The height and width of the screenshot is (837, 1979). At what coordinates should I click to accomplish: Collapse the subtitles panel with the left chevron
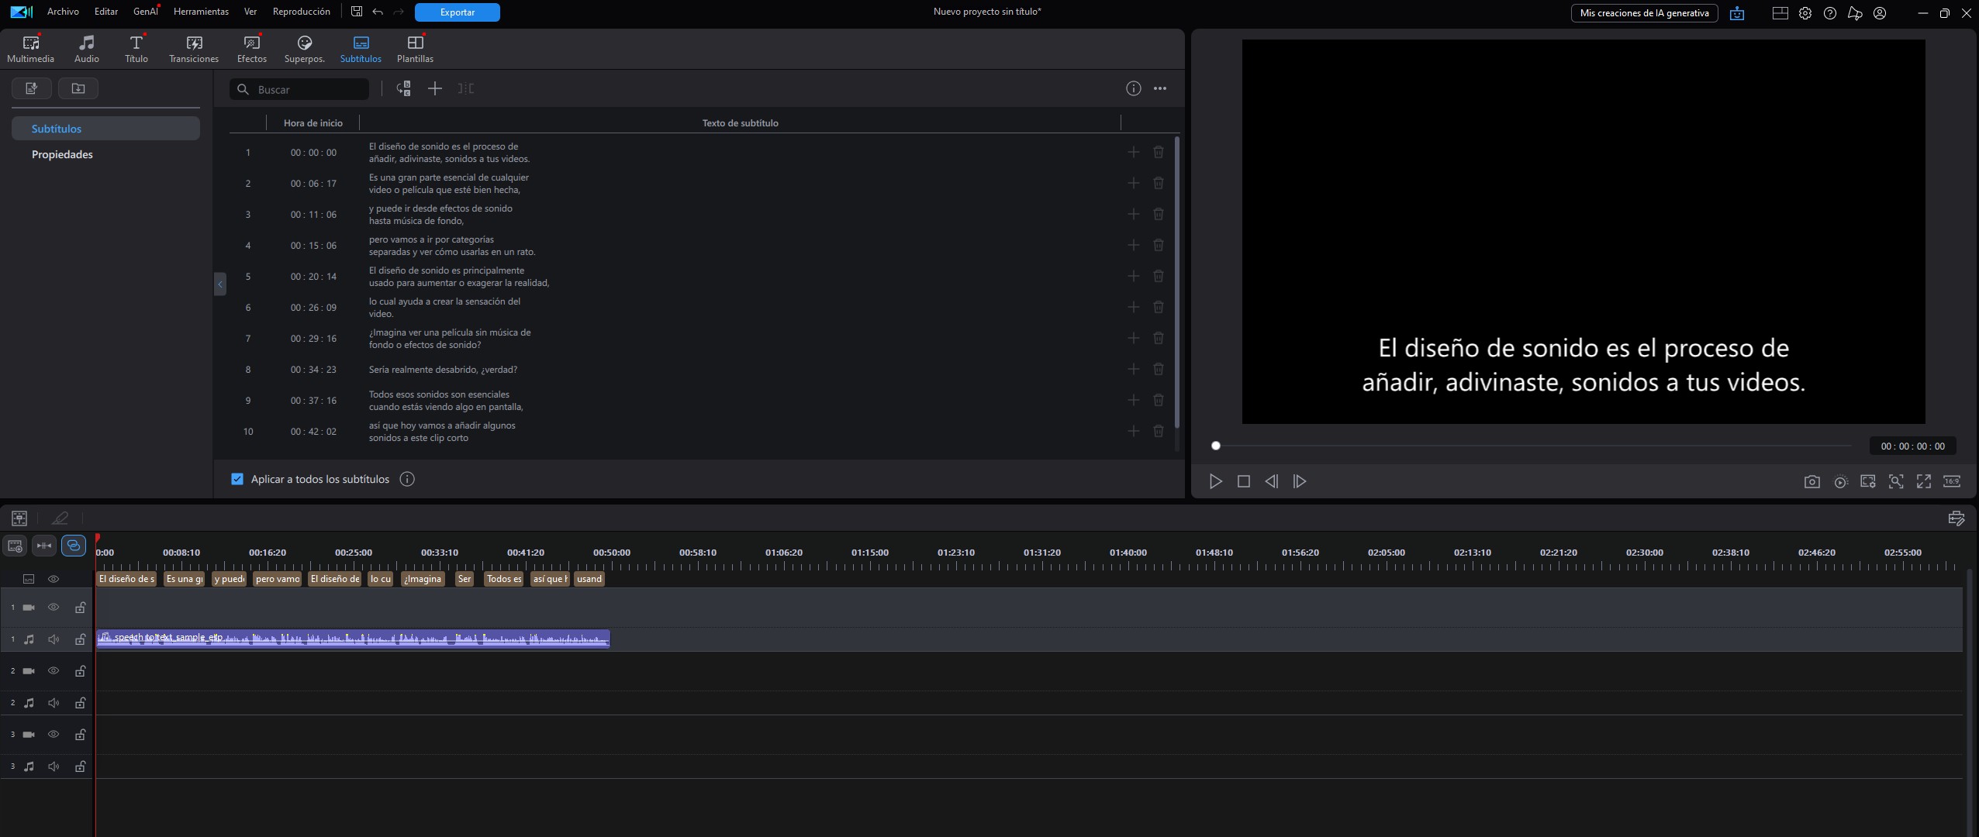click(220, 284)
